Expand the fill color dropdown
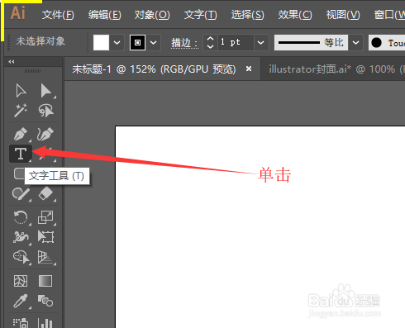The image size is (405, 328). click(117, 42)
